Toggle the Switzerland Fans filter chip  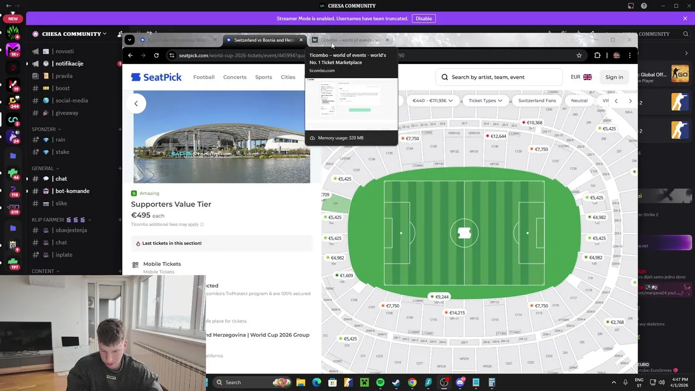pos(537,100)
